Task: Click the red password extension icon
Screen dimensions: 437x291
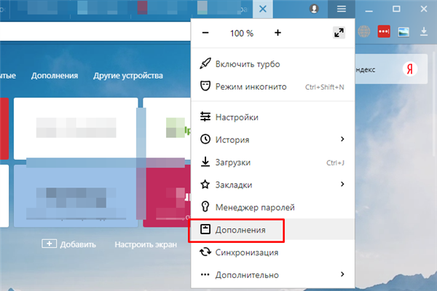Action: pos(384,31)
